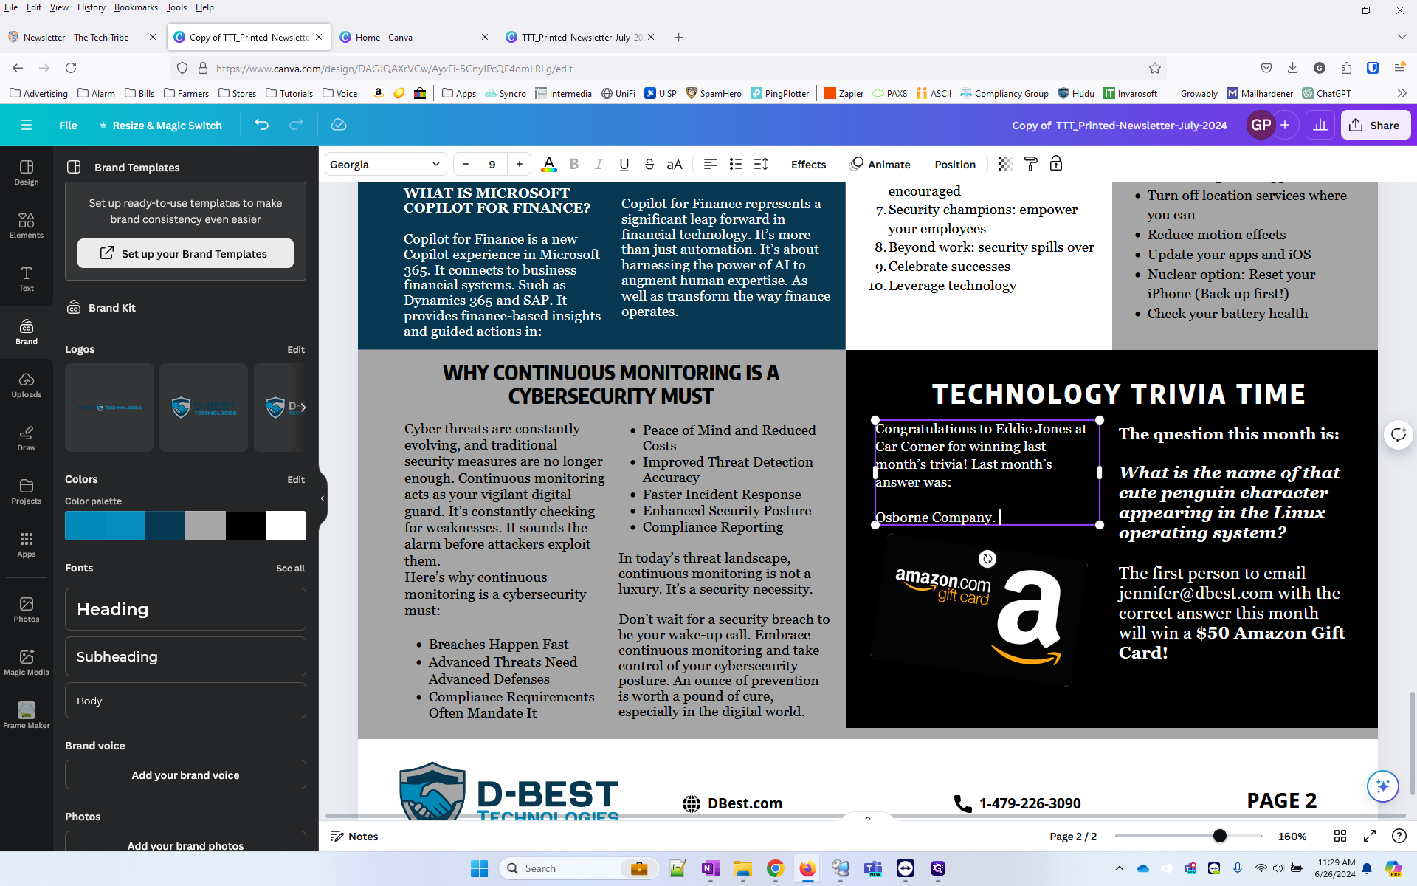Toggle bold formatting
The height and width of the screenshot is (886, 1417).
tap(574, 165)
